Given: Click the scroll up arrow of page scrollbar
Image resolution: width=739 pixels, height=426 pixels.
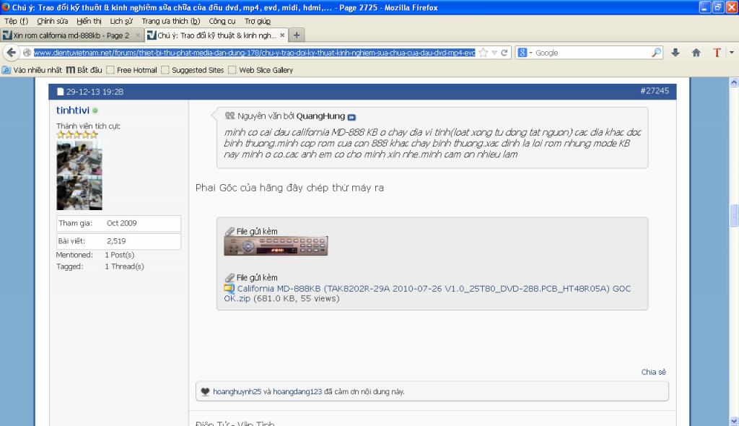Looking at the screenshot, I should 734,82.
